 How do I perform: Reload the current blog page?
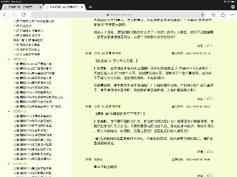click(24, 15)
